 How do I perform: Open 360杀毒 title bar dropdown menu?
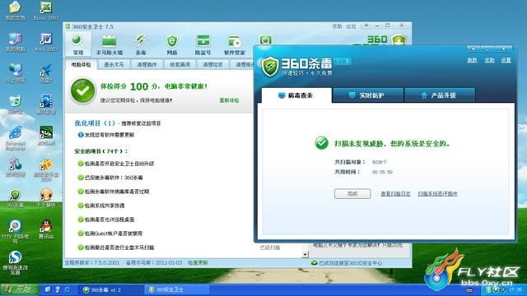click(x=474, y=49)
